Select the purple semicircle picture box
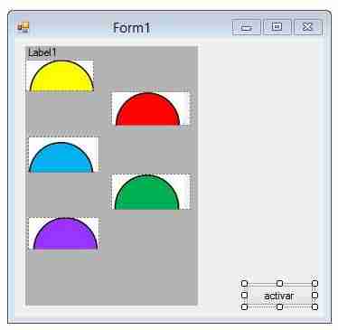This screenshot has width=338, height=330. (63, 233)
